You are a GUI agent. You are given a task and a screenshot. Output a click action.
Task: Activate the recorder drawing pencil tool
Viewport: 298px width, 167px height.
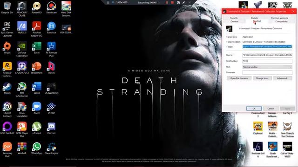click(x=183, y=2)
